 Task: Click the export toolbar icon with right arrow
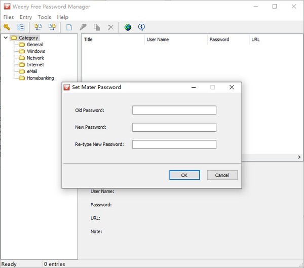point(52,27)
